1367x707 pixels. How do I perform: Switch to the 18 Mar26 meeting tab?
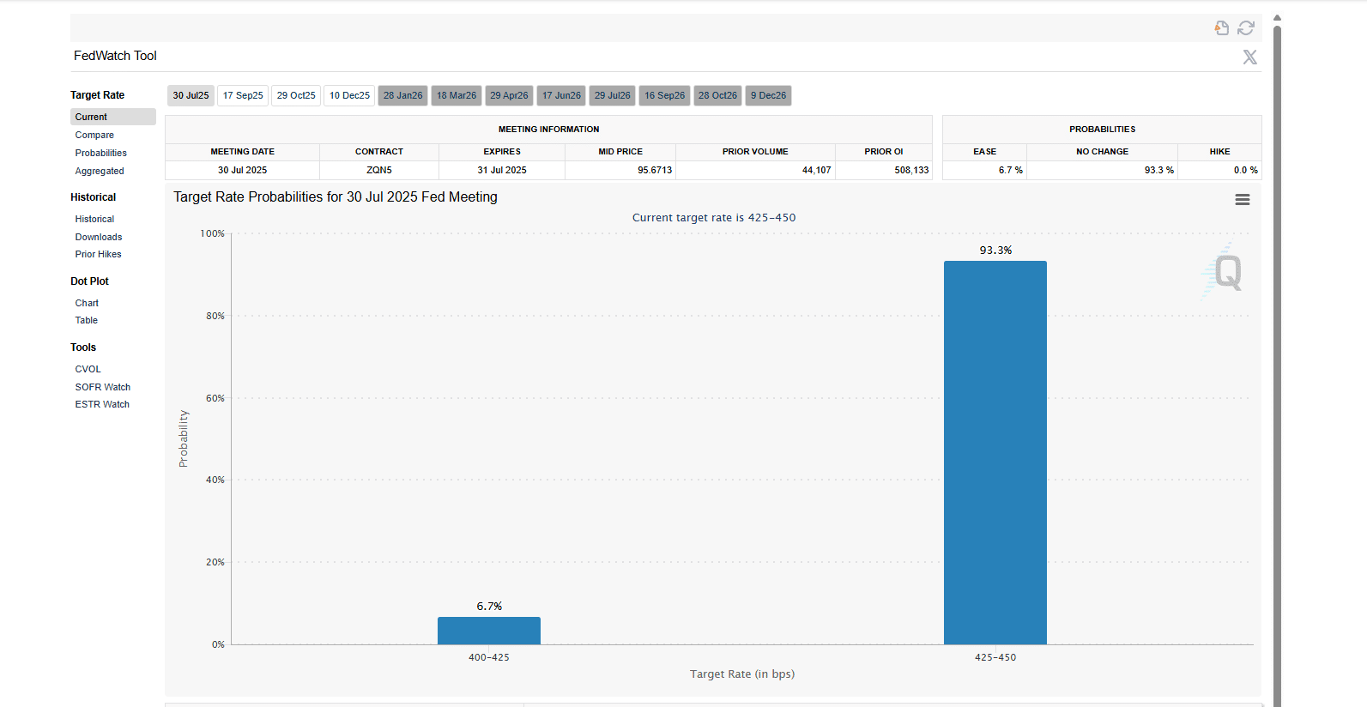(x=457, y=95)
